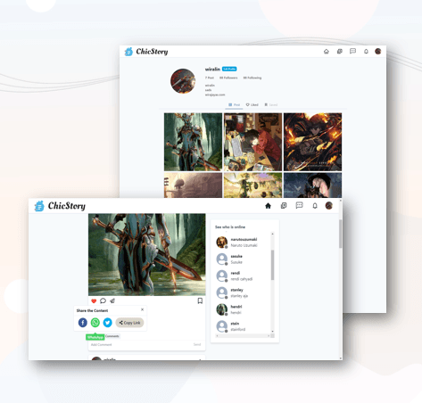Go to Home in the feed window

(268, 206)
